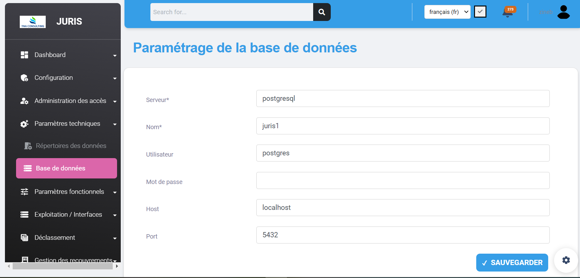The width and height of the screenshot is (580, 278).
Task: Expand the Administration des accès submenu arrow
Action: point(115,101)
